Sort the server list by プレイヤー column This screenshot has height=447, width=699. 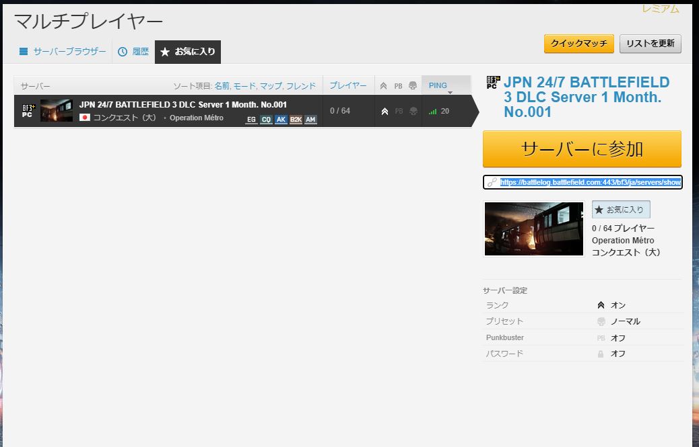[x=348, y=86]
